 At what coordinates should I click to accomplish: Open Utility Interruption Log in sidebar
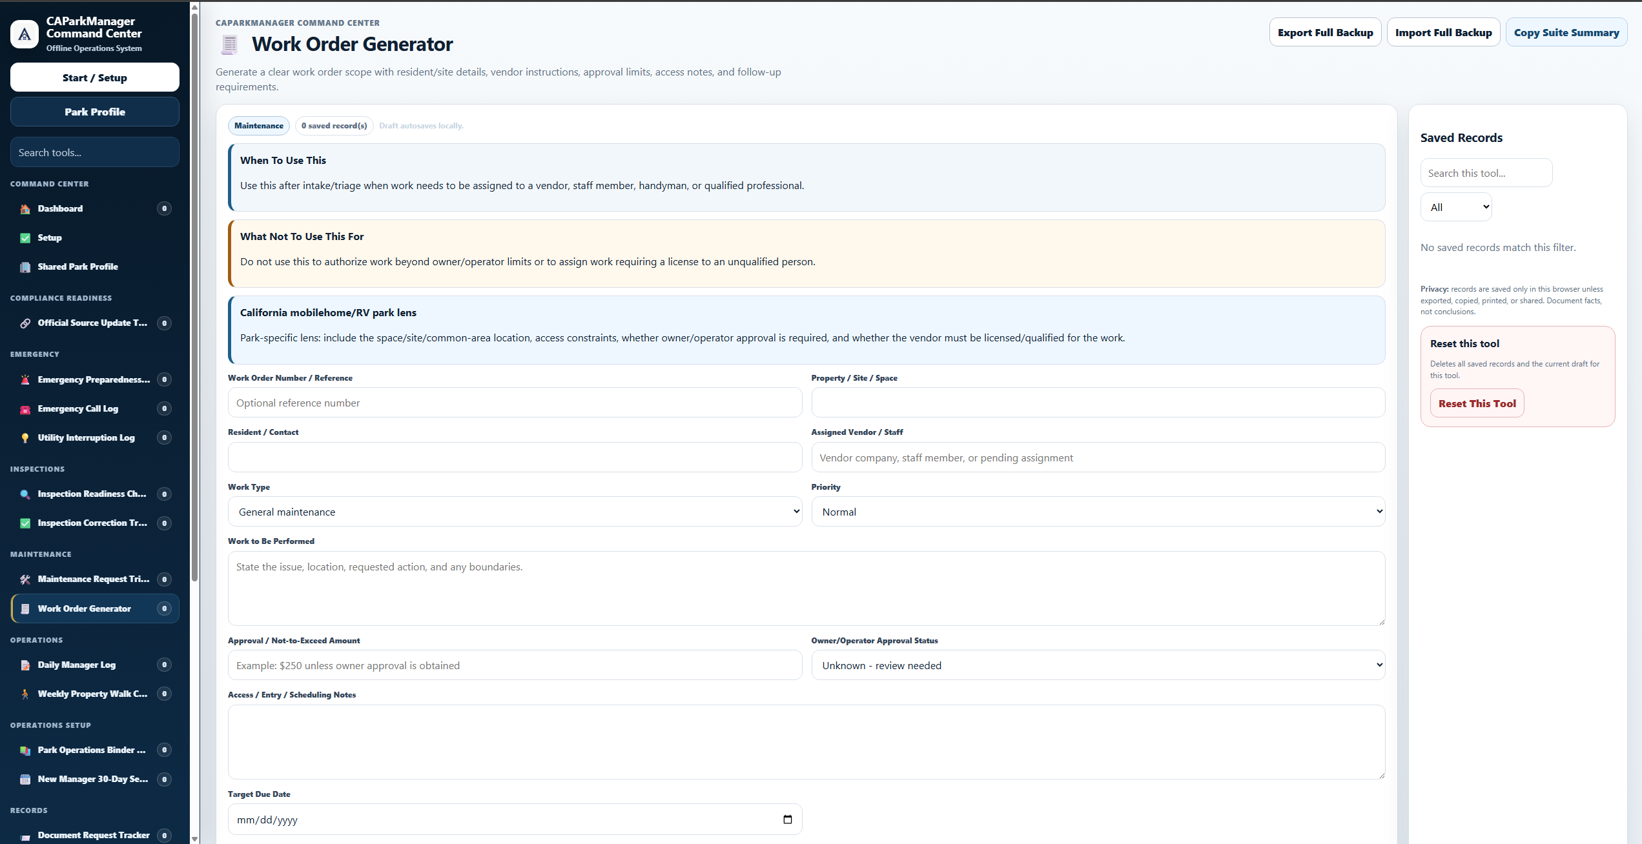point(95,437)
